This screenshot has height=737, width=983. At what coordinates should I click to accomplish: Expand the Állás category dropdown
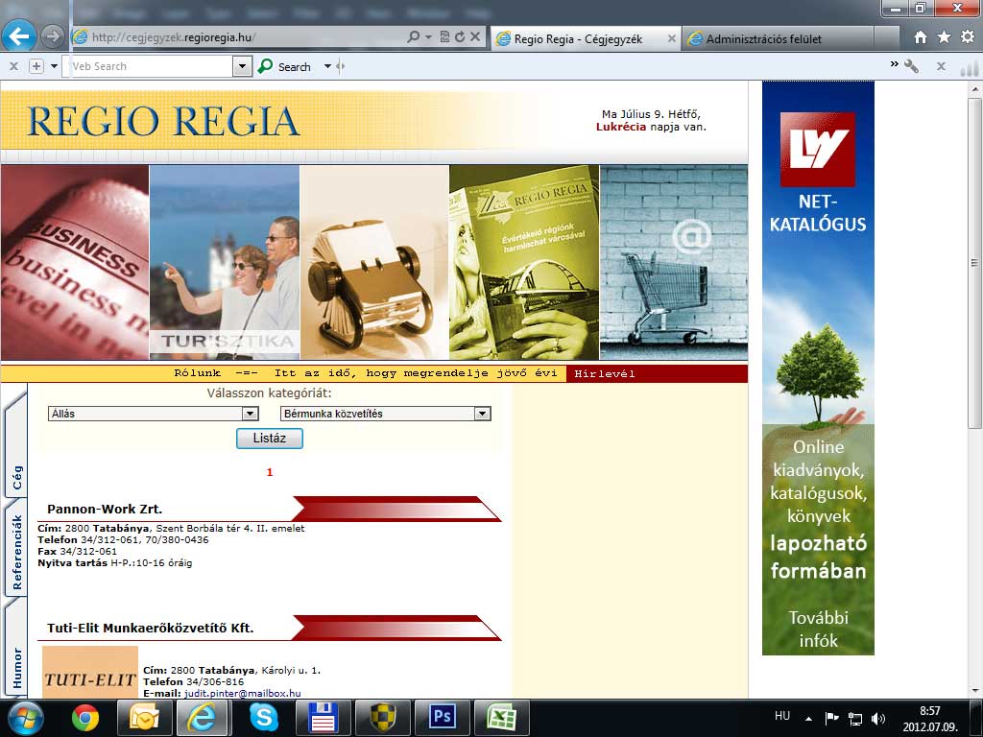point(250,414)
